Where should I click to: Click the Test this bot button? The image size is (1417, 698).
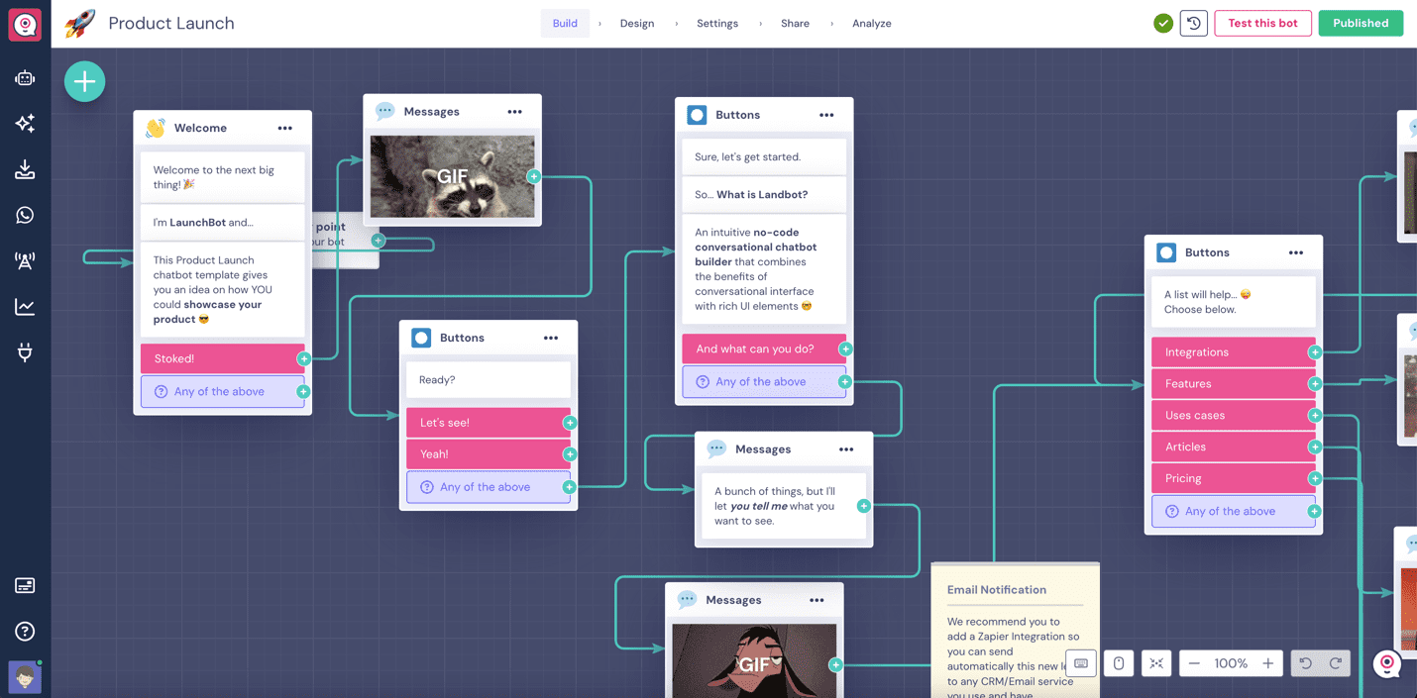[1262, 23]
